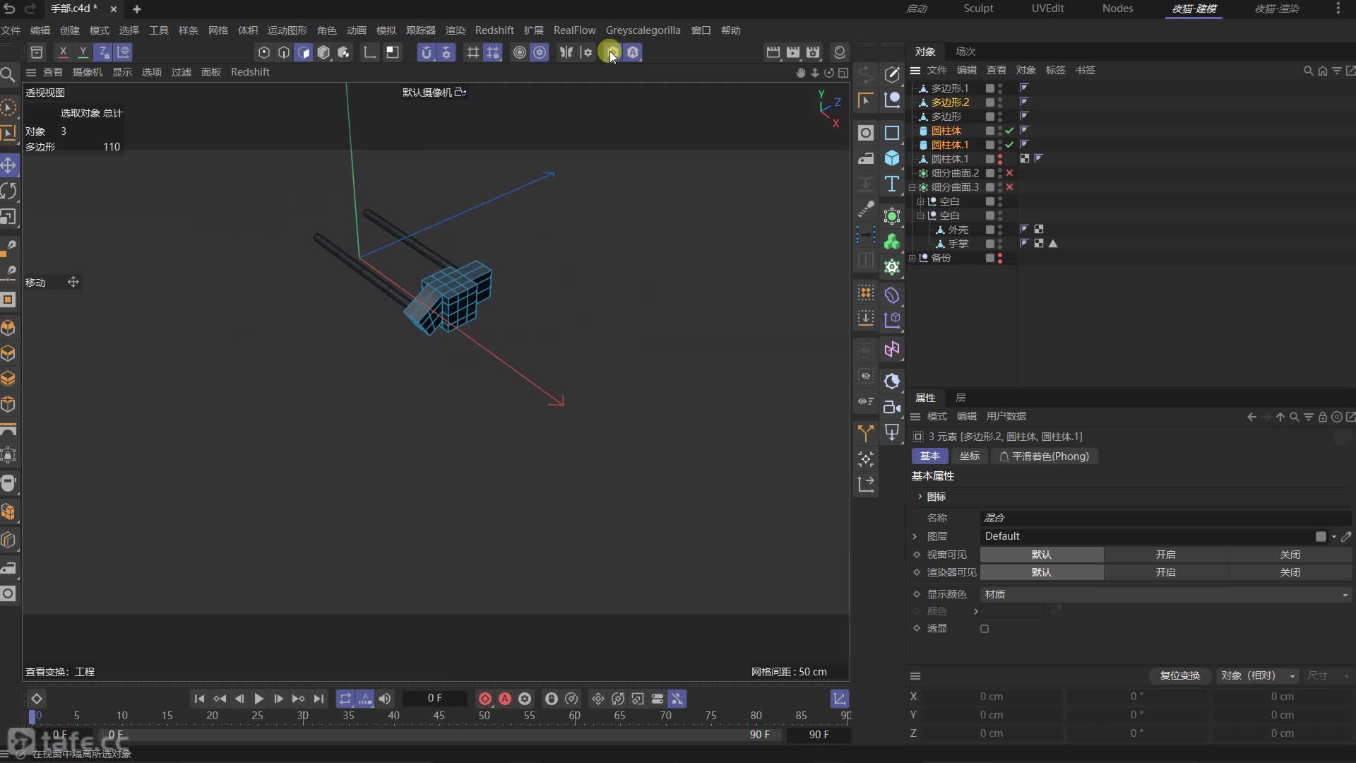Expand the 图层 property row
This screenshot has width=1356, height=763.
tap(915, 536)
